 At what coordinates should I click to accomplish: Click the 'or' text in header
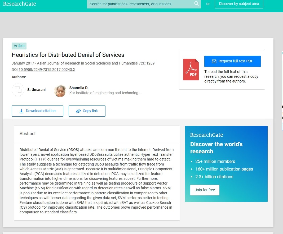(208, 4)
